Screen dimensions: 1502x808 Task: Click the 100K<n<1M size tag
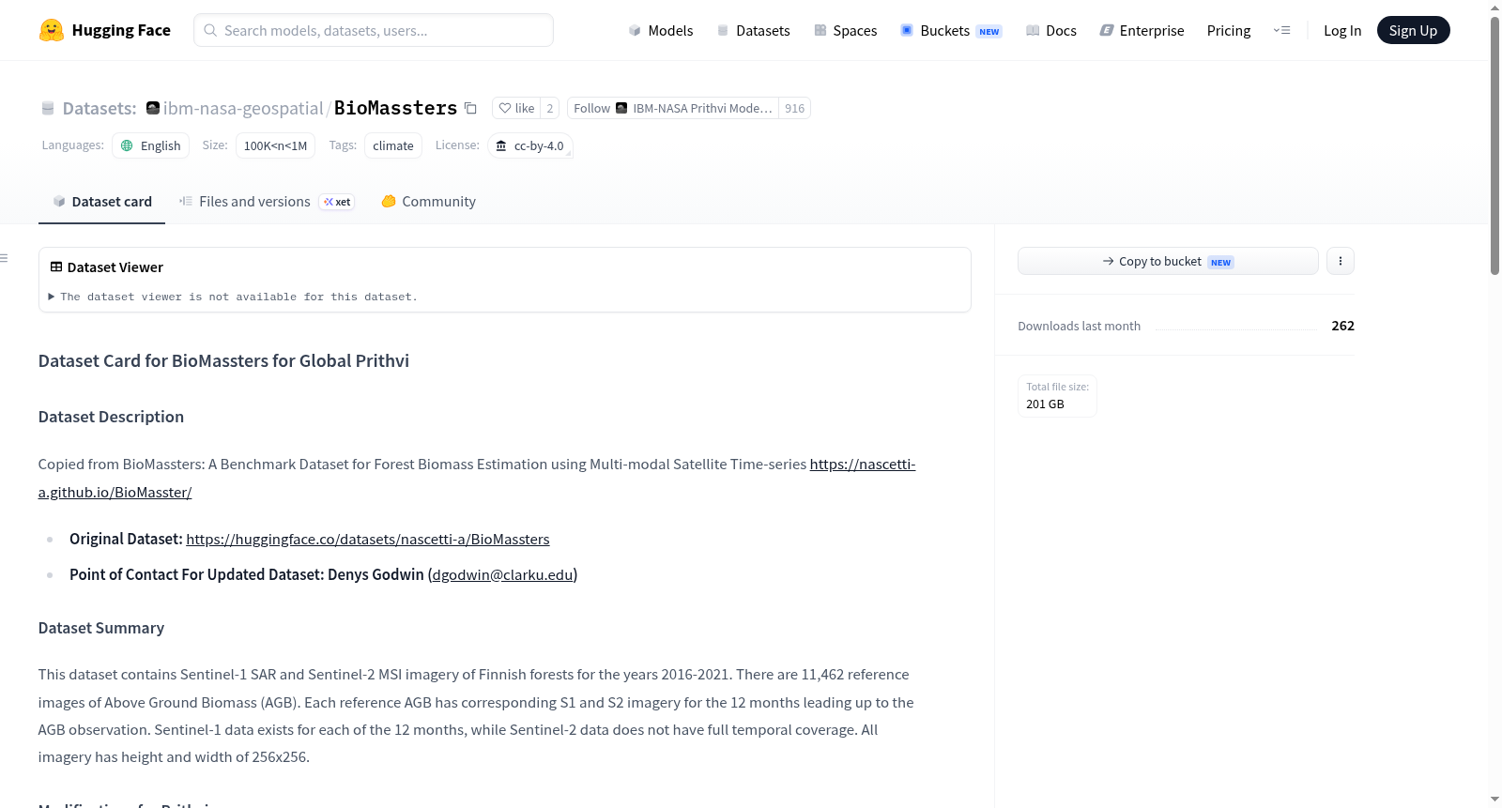(x=275, y=145)
